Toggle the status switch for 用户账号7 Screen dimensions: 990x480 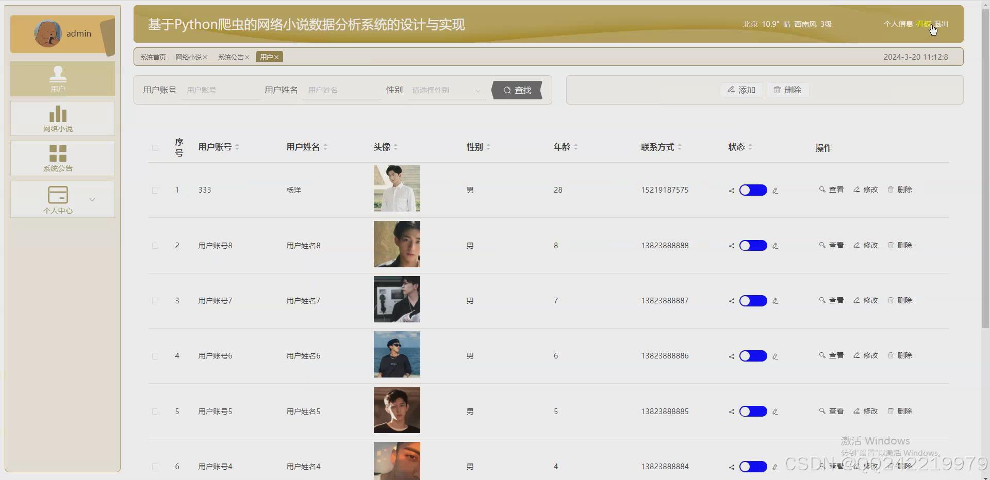pyautogui.click(x=753, y=301)
